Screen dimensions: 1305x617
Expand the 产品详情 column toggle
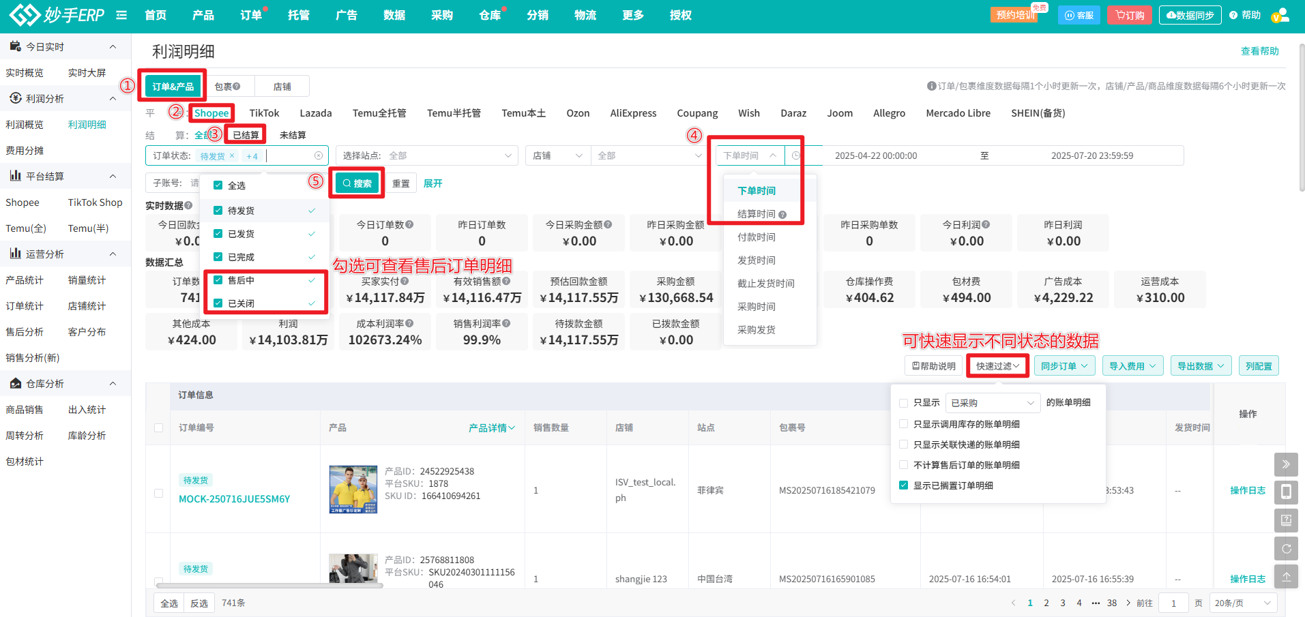coord(492,428)
